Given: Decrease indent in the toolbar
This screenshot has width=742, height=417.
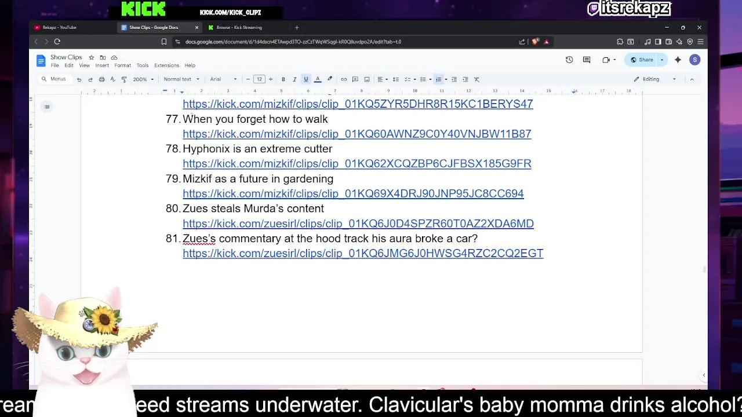Looking at the screenshot, I should [x=454, y=79].
